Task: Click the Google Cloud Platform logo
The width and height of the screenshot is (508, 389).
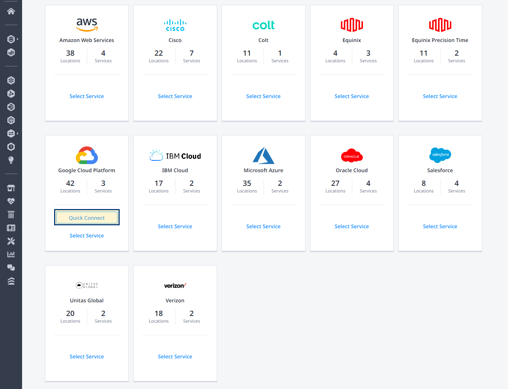Action: point(87,155)
